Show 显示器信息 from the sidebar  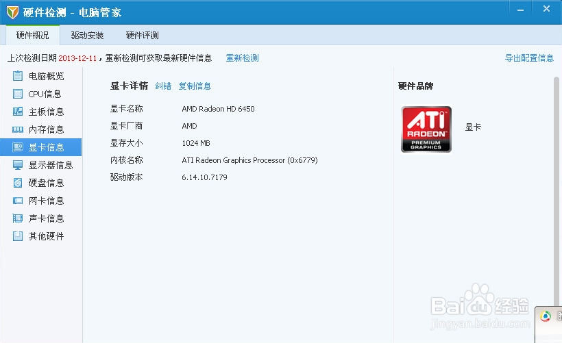tap(41, 165)
